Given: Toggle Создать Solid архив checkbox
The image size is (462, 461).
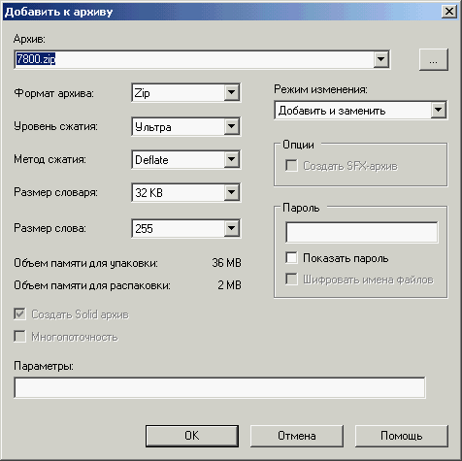Looking at the screenshot, I should pyautogui.click(x=19, y=314).
